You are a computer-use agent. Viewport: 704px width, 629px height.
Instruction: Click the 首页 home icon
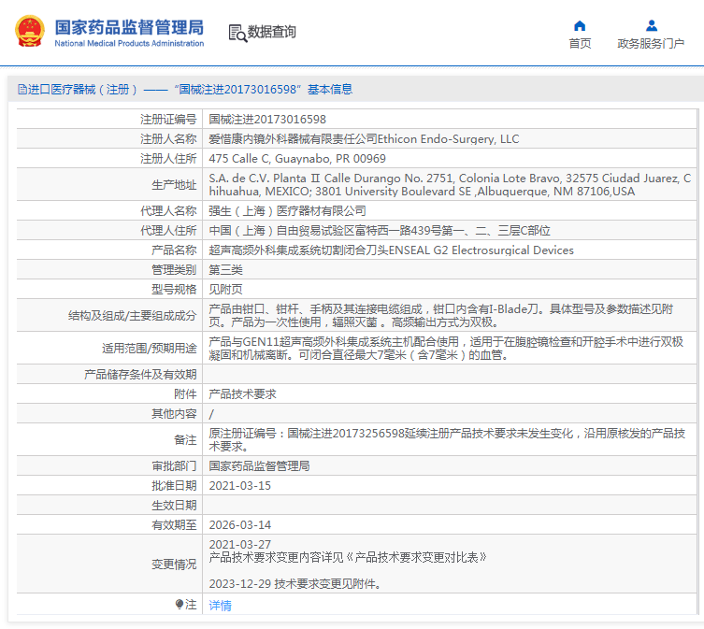[580, 25]
